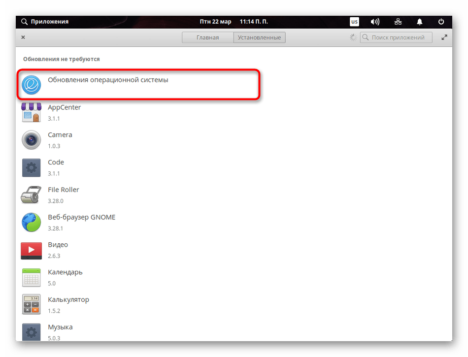Click the File Roller archive icon

(x=32, y=195)
